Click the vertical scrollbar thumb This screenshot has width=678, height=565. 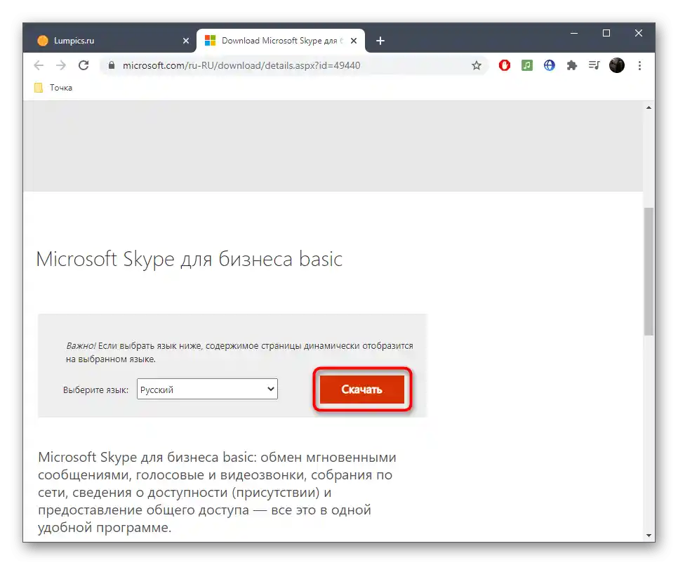649,272
